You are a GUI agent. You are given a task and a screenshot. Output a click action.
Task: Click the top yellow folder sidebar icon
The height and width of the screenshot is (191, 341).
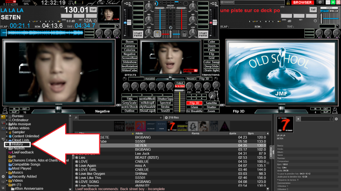pyautogui.click(x=3, y=117)
